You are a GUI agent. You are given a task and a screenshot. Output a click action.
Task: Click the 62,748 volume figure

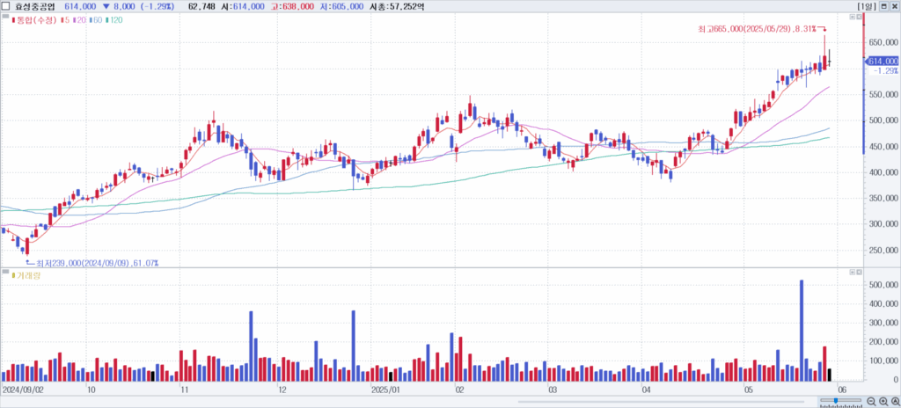(200, 6)
